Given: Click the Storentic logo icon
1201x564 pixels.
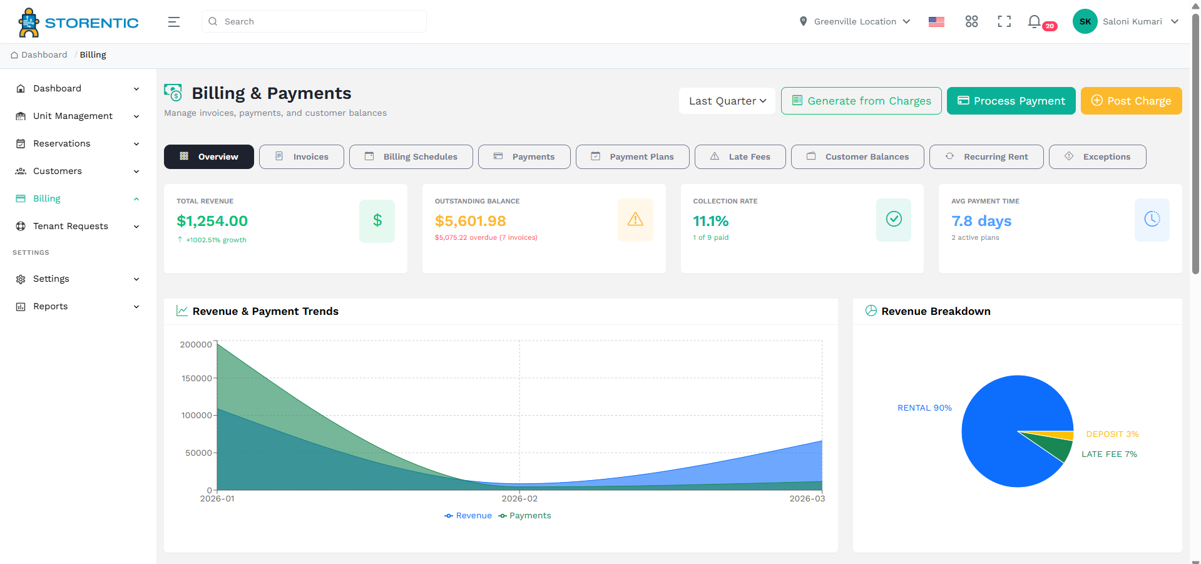Looking at the screenshot, I should (28, 22).
